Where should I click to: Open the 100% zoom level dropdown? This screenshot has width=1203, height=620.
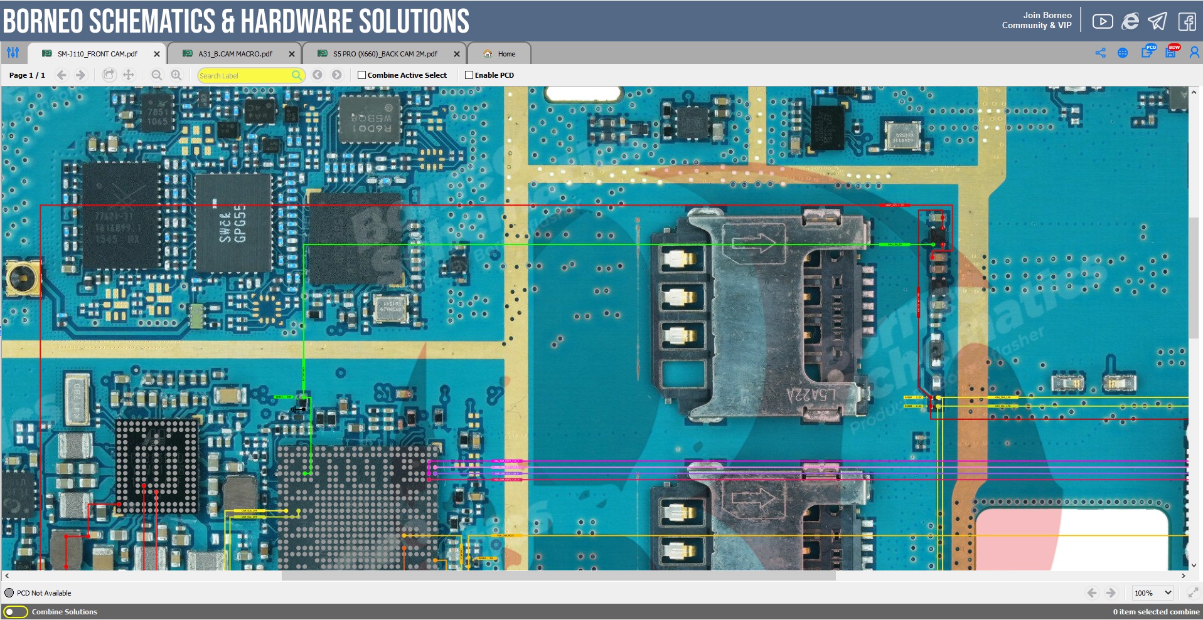[x=1153, y=593]
